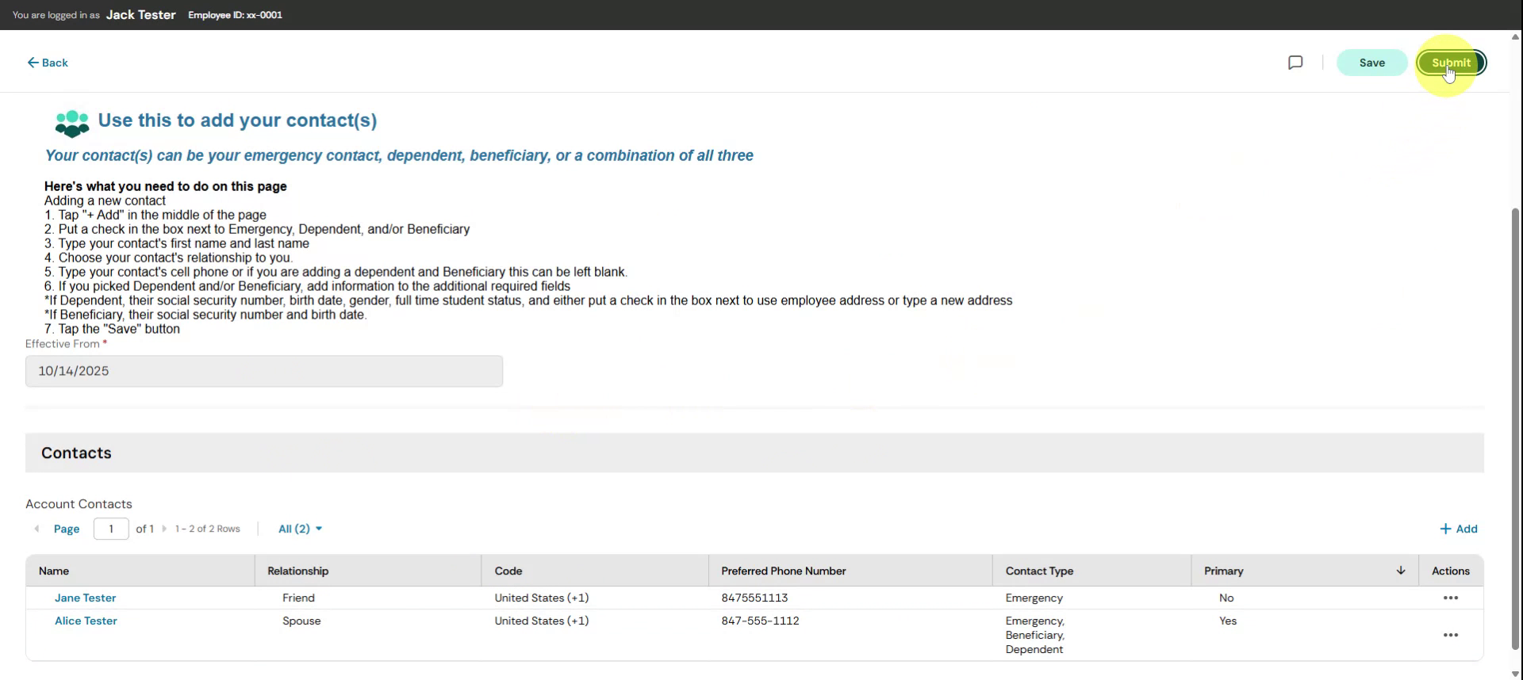The image size is (1523, 680).
Task: Open the All (2) filter dropdown
Action: pos(300,529)
